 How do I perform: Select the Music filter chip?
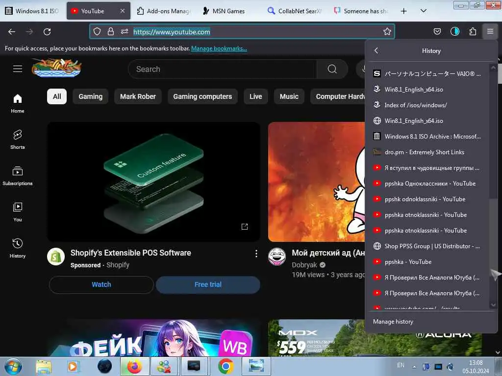pyautogui.click(x=289, y=96)
